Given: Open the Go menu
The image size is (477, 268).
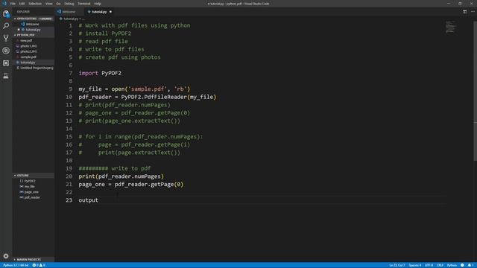Looking at the screenshot, I should coord(58,4).
